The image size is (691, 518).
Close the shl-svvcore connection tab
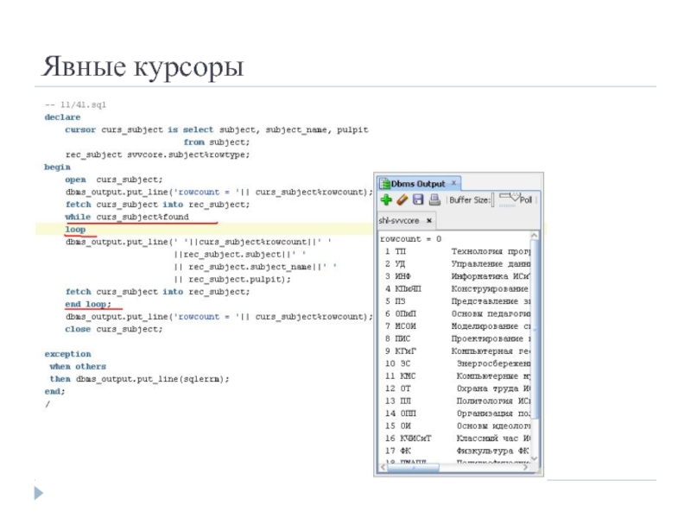430,221
